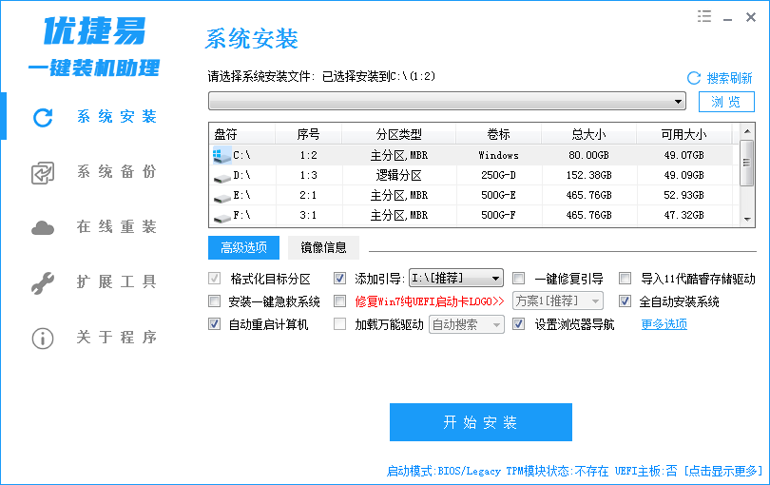Image resolution: width=770 pixels, height=485 pixels.
Task: Click the partition list scrollbar down arrow
Action: click(x=747, y=220)
